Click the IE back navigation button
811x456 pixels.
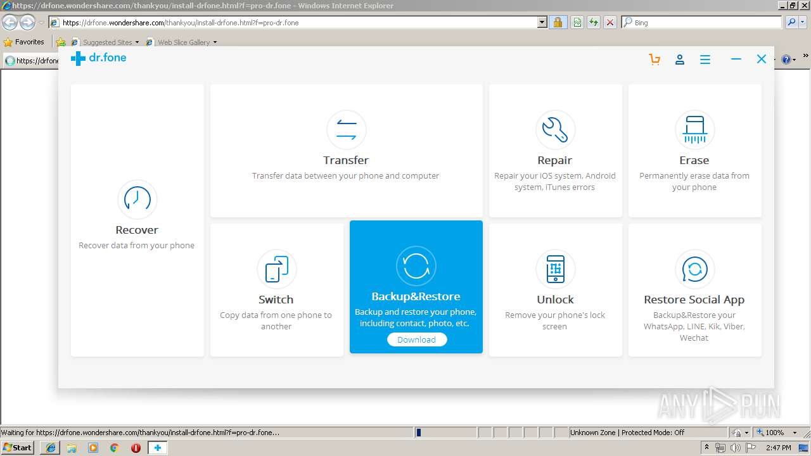pyautogui.click(x=10, y=23)
